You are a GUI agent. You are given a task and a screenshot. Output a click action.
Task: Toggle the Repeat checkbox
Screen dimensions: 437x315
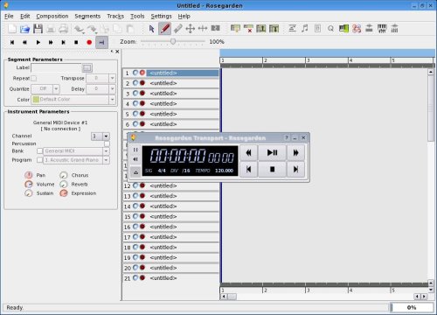pyautogui.click(x=34, y=78)
